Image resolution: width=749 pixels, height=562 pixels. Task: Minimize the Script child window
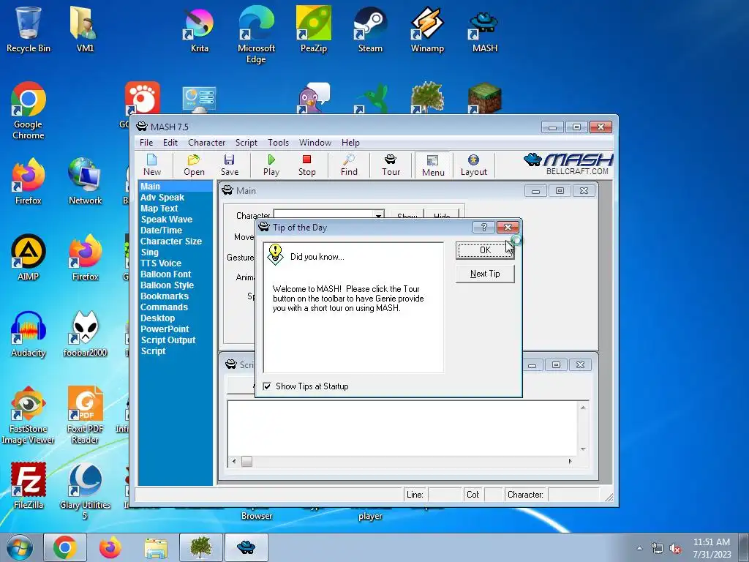tap(532, 365)
